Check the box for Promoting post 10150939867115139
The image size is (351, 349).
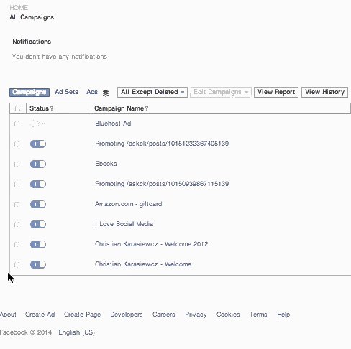pyautogui.click(x=17, y=185)
